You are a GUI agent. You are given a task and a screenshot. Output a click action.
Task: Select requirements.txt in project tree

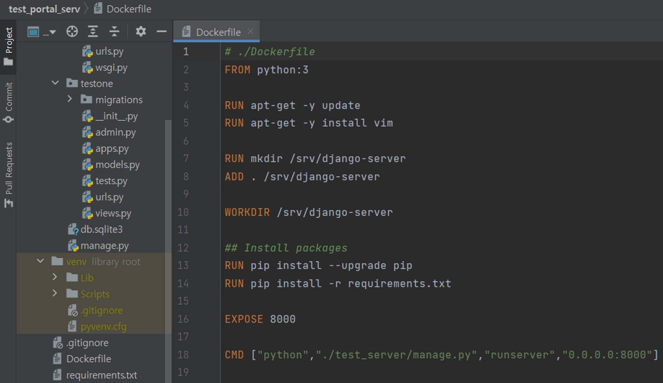click(x=101, y=375)
